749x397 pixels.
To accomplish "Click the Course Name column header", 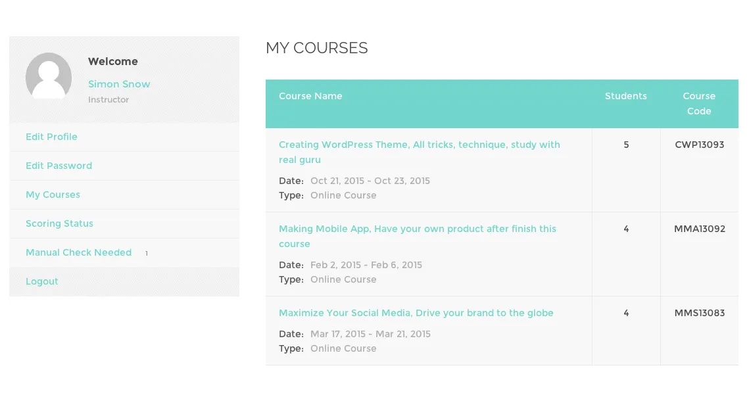I will pyautogui.click(x=310, y=96).
